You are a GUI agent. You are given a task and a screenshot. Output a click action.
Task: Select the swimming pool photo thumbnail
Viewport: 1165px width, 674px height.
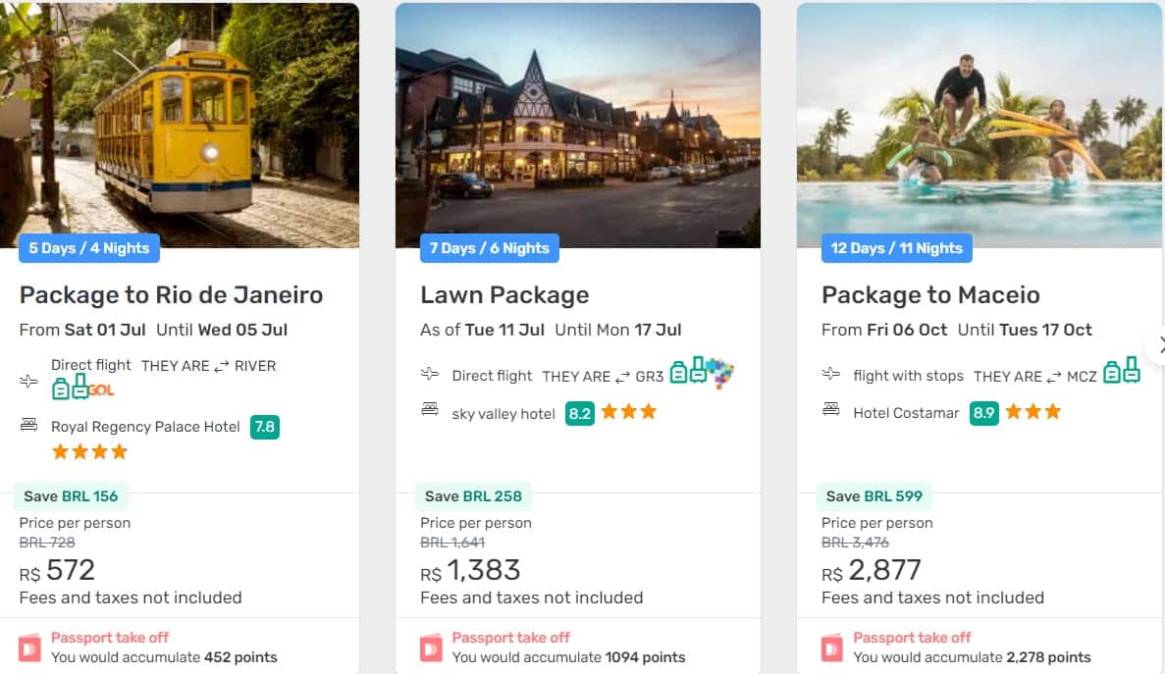pyautogui.click(x=979, y=124)
